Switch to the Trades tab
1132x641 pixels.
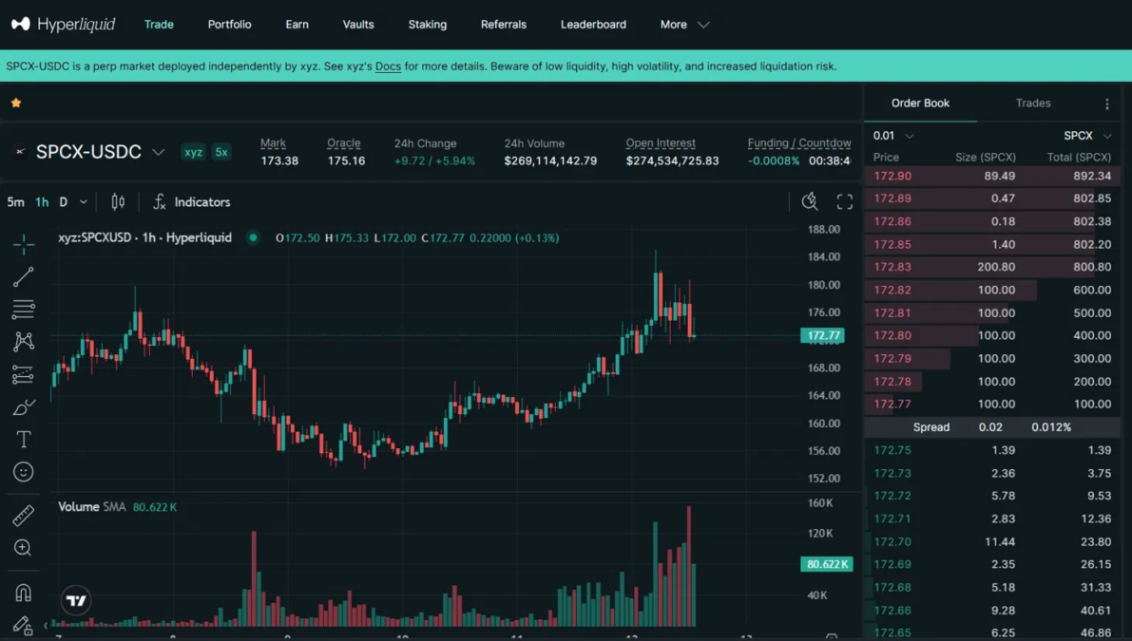1032,104
